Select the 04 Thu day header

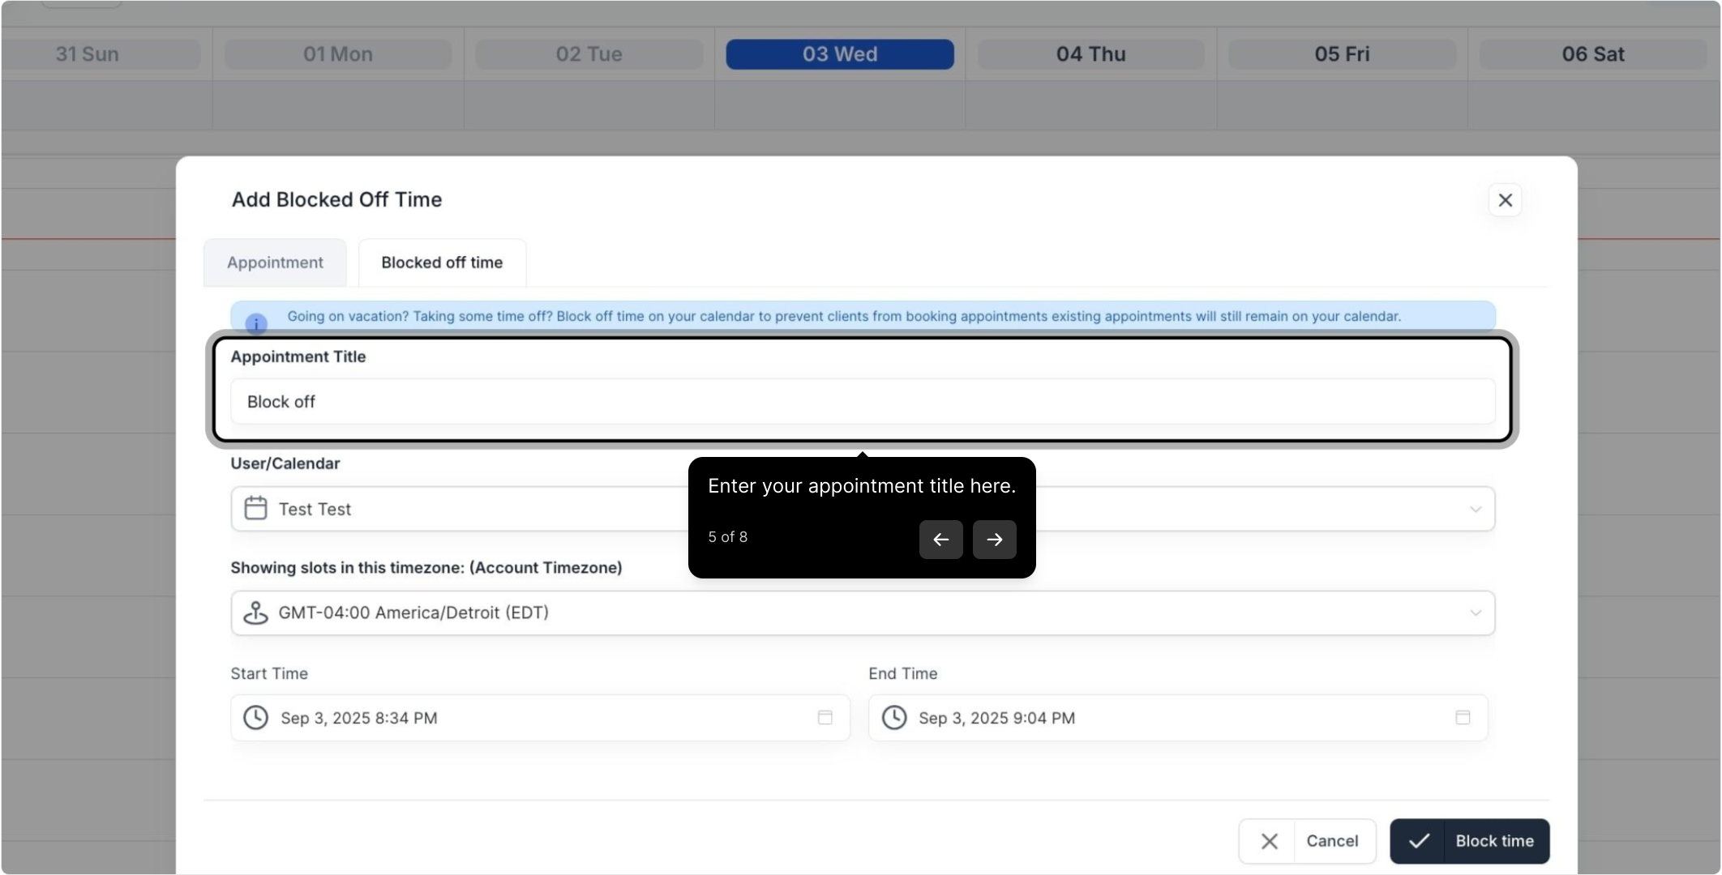[x=1090, y=54]
